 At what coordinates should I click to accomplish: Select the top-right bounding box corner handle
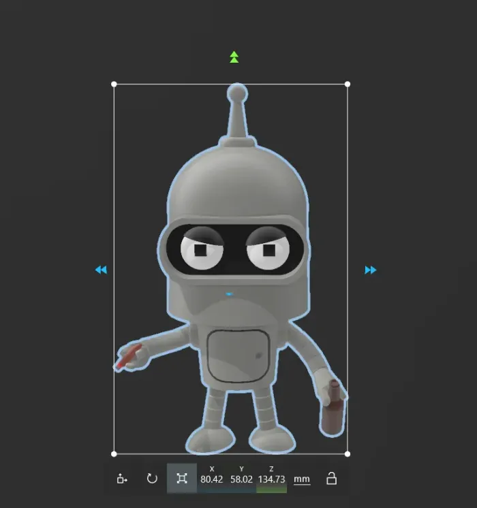tap(348, 84)
